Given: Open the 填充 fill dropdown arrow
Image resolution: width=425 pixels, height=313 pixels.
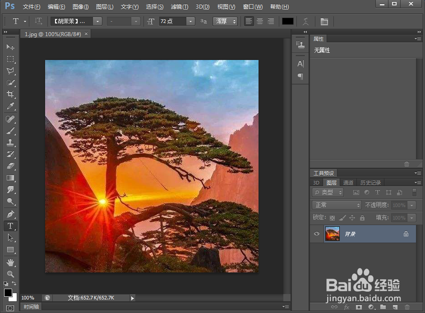Looking at the screenshot, I should point(412,217).
